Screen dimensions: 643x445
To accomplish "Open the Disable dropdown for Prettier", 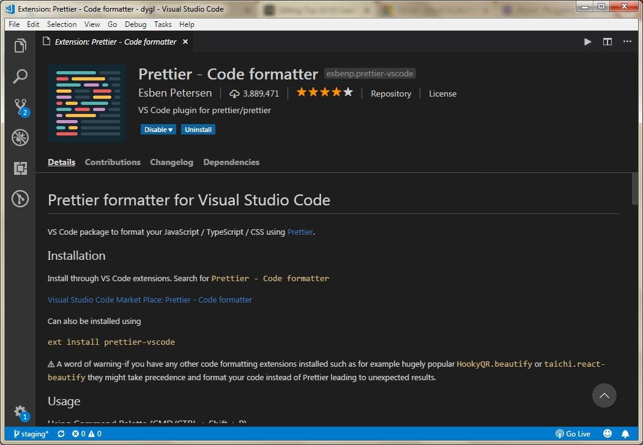I will pos(158,129).
